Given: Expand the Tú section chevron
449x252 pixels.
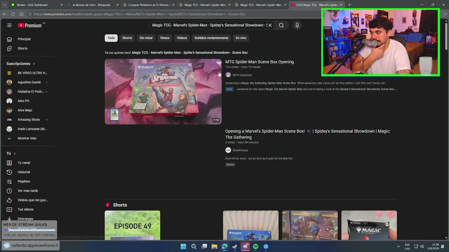Looking at the screenshot, I should click(x=14, y=154).
